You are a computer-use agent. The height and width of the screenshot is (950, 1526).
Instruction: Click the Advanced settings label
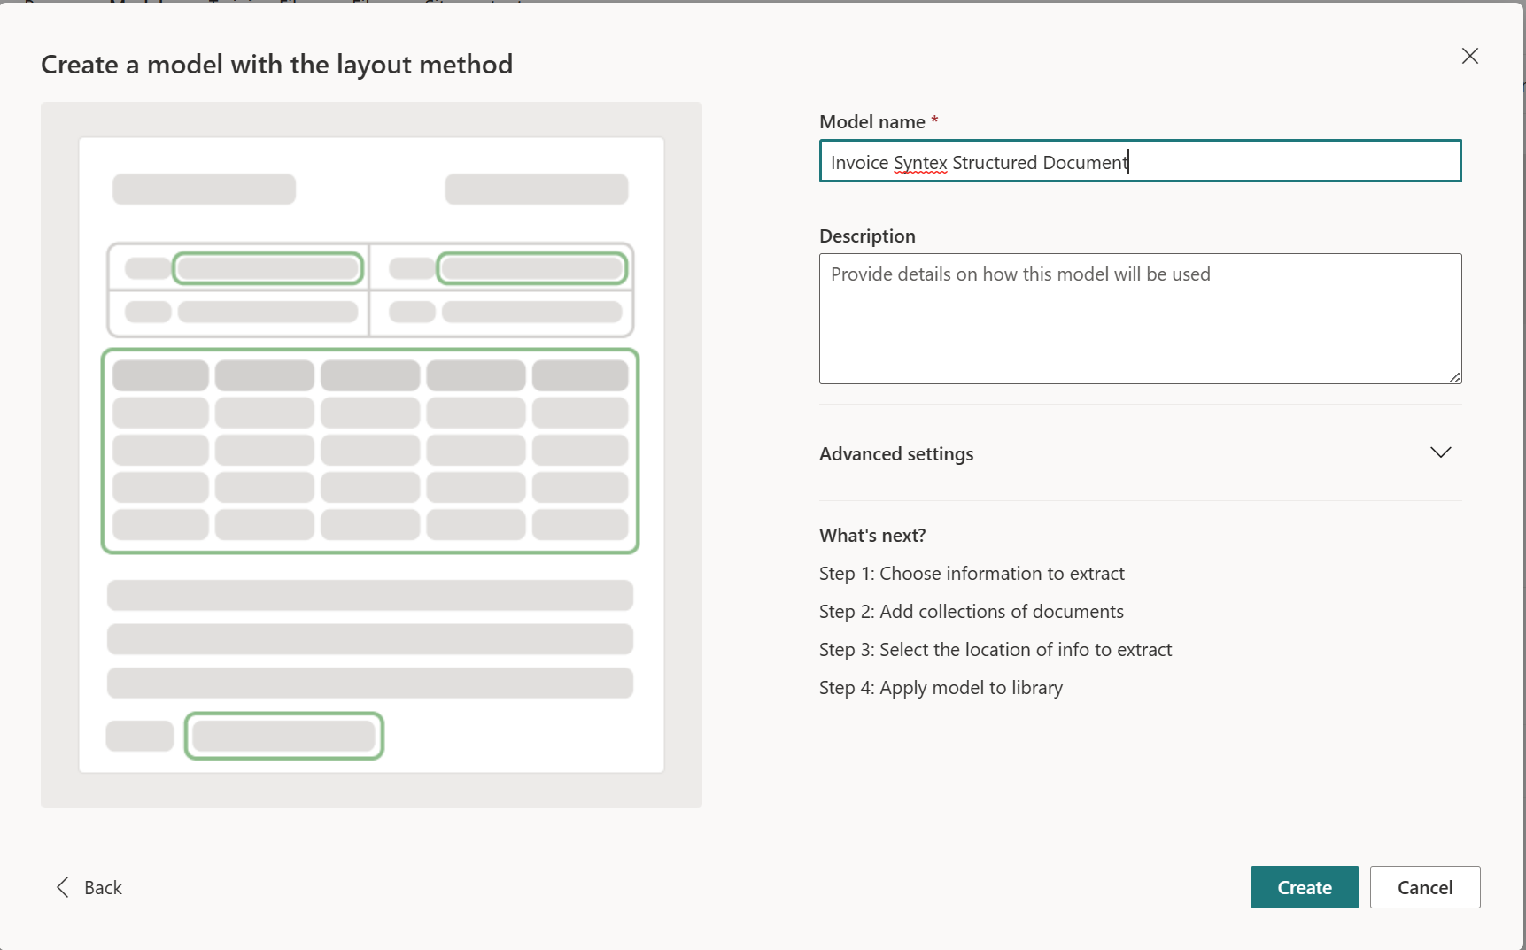tap(896, 453)
